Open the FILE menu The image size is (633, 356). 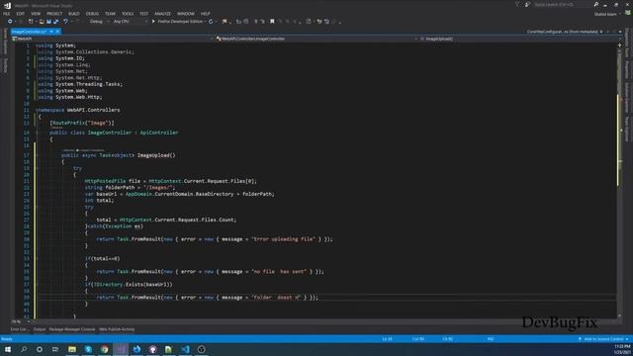(x=7, y=14)
